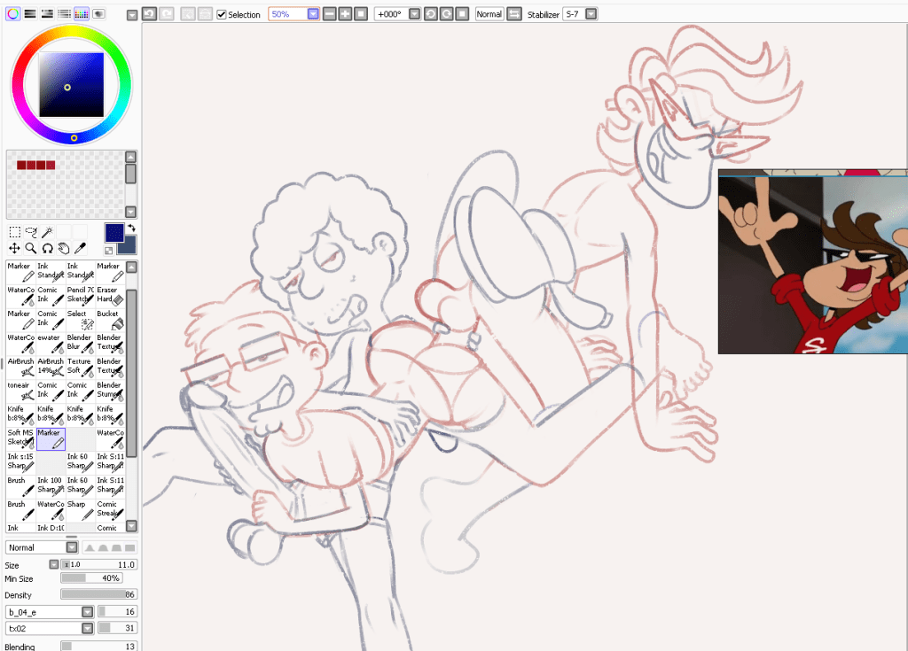Click the reference image thumbnail on the canvas

click(x=811, y=261)
